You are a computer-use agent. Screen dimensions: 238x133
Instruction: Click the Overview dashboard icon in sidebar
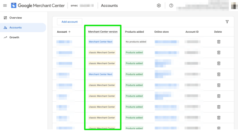[x=5, y=18]
